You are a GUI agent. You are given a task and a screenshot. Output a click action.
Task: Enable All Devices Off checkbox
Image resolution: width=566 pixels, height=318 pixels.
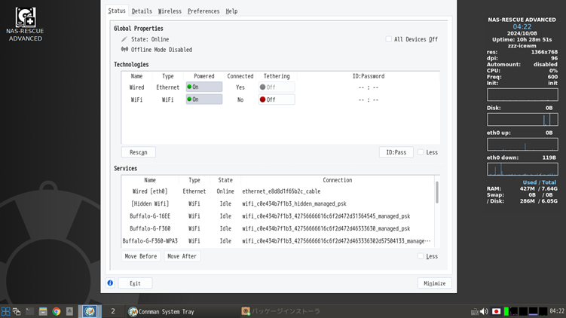[x=389, y=39]
